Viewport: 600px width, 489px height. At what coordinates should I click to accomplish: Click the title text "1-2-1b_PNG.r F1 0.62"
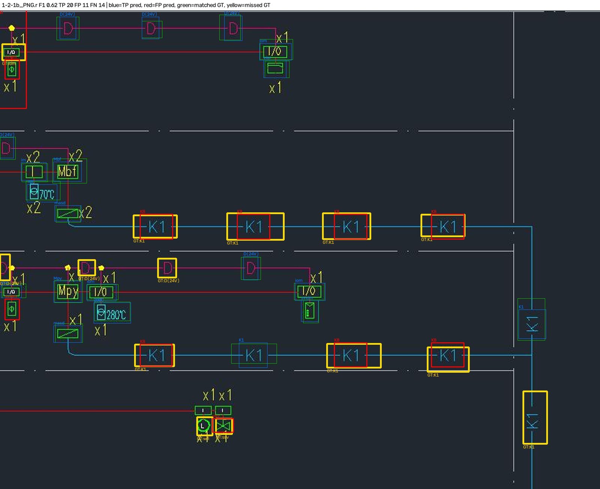30,5
